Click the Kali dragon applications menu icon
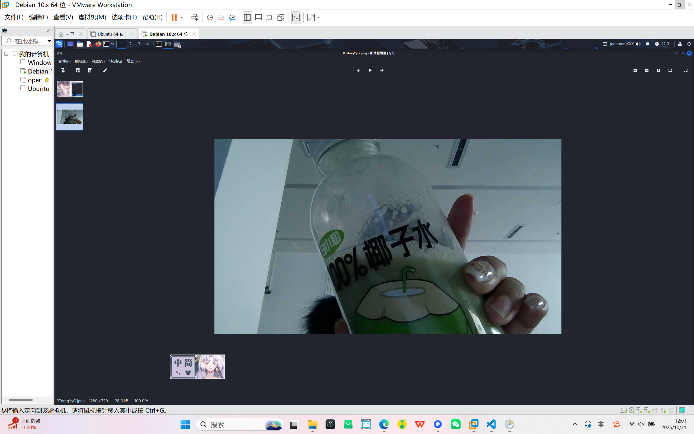Viewport: 694px width, 434px height. [x=59, y=44]
